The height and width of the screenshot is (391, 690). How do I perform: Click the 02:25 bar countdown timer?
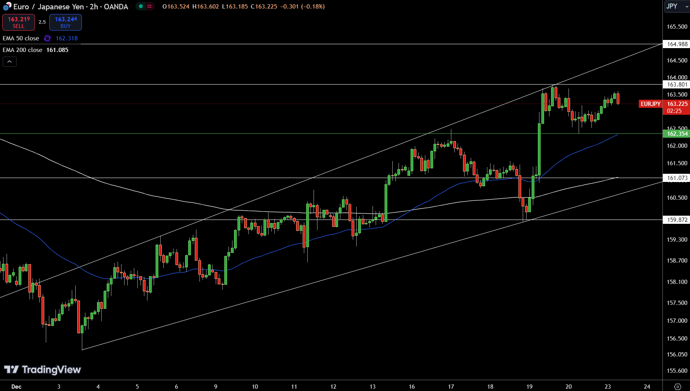click(x=674, y=111)
